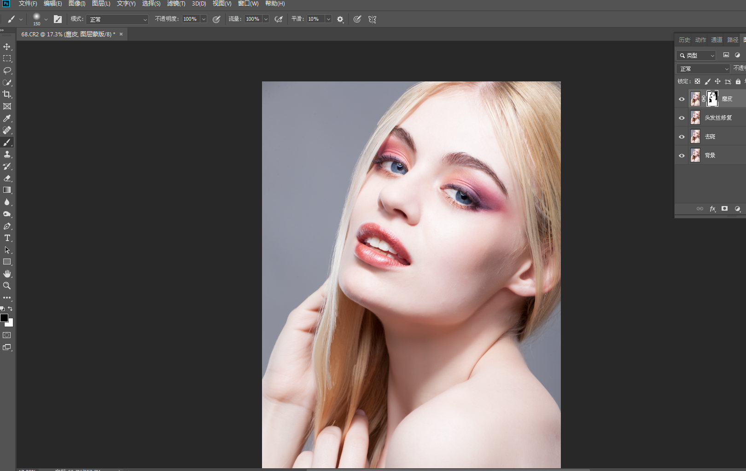Screen dimensions: 746x471
Task: Select the Move tool
Action: click(x=7, y=46)
